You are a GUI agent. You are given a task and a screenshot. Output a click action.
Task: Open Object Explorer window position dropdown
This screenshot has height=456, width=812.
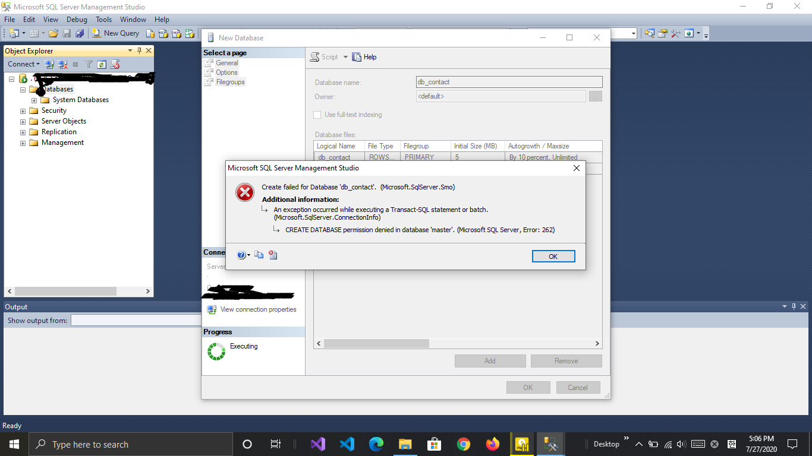click(130, 50)
